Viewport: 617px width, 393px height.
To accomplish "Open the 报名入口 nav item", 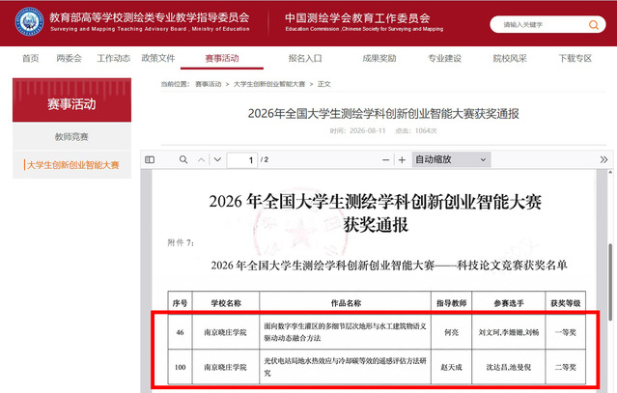I will tap(305, 58).
